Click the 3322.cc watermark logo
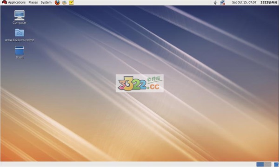 (139, 83)
